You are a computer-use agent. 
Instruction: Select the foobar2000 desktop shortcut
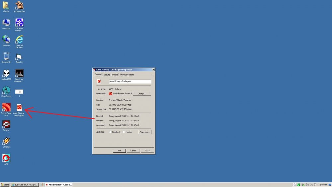coord(6,74)
